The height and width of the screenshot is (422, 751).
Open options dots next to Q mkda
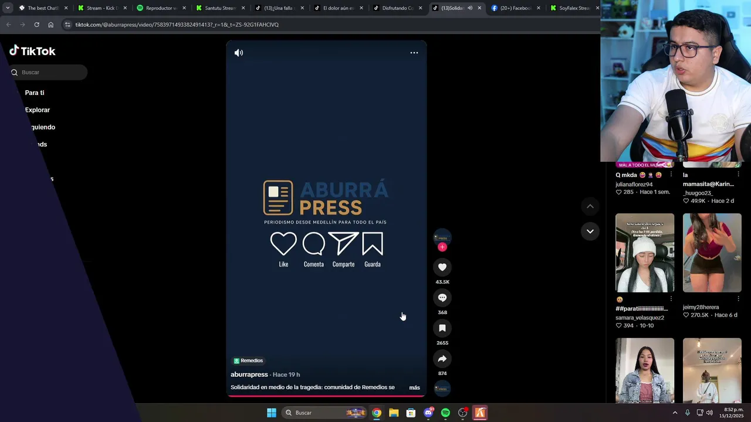671,175
